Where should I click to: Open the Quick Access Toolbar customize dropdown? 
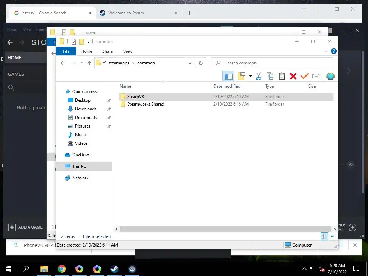point(88,42)
